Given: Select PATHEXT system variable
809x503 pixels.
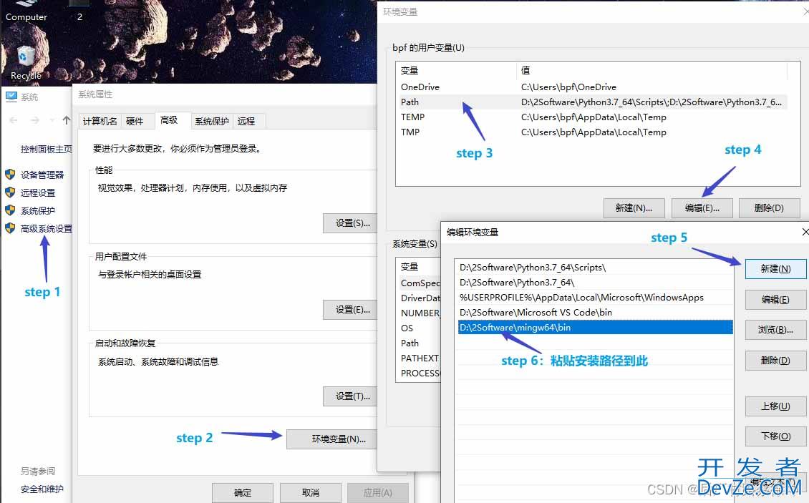Looking at the screenshot, I should 420,358.
